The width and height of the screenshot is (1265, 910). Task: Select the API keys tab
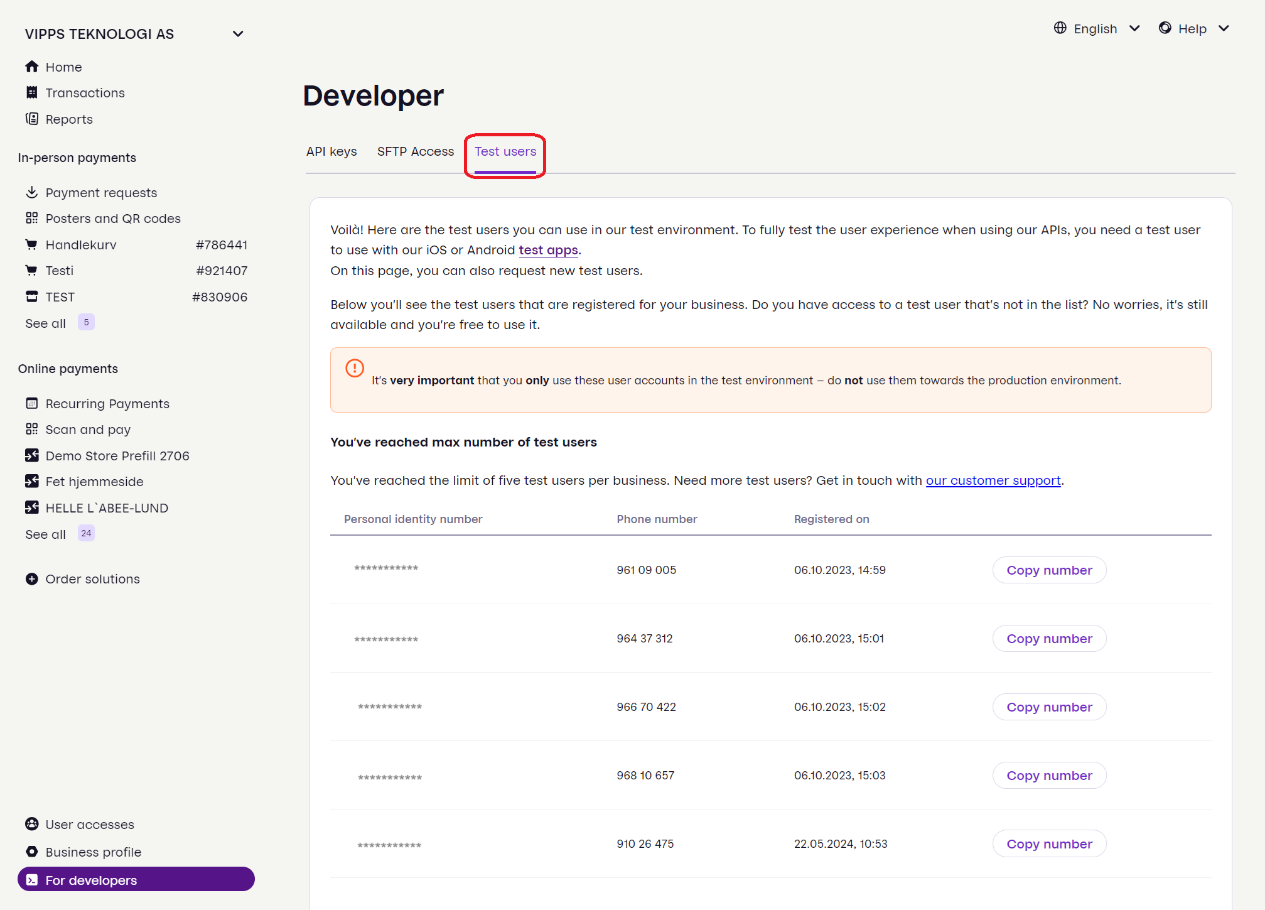332,151
